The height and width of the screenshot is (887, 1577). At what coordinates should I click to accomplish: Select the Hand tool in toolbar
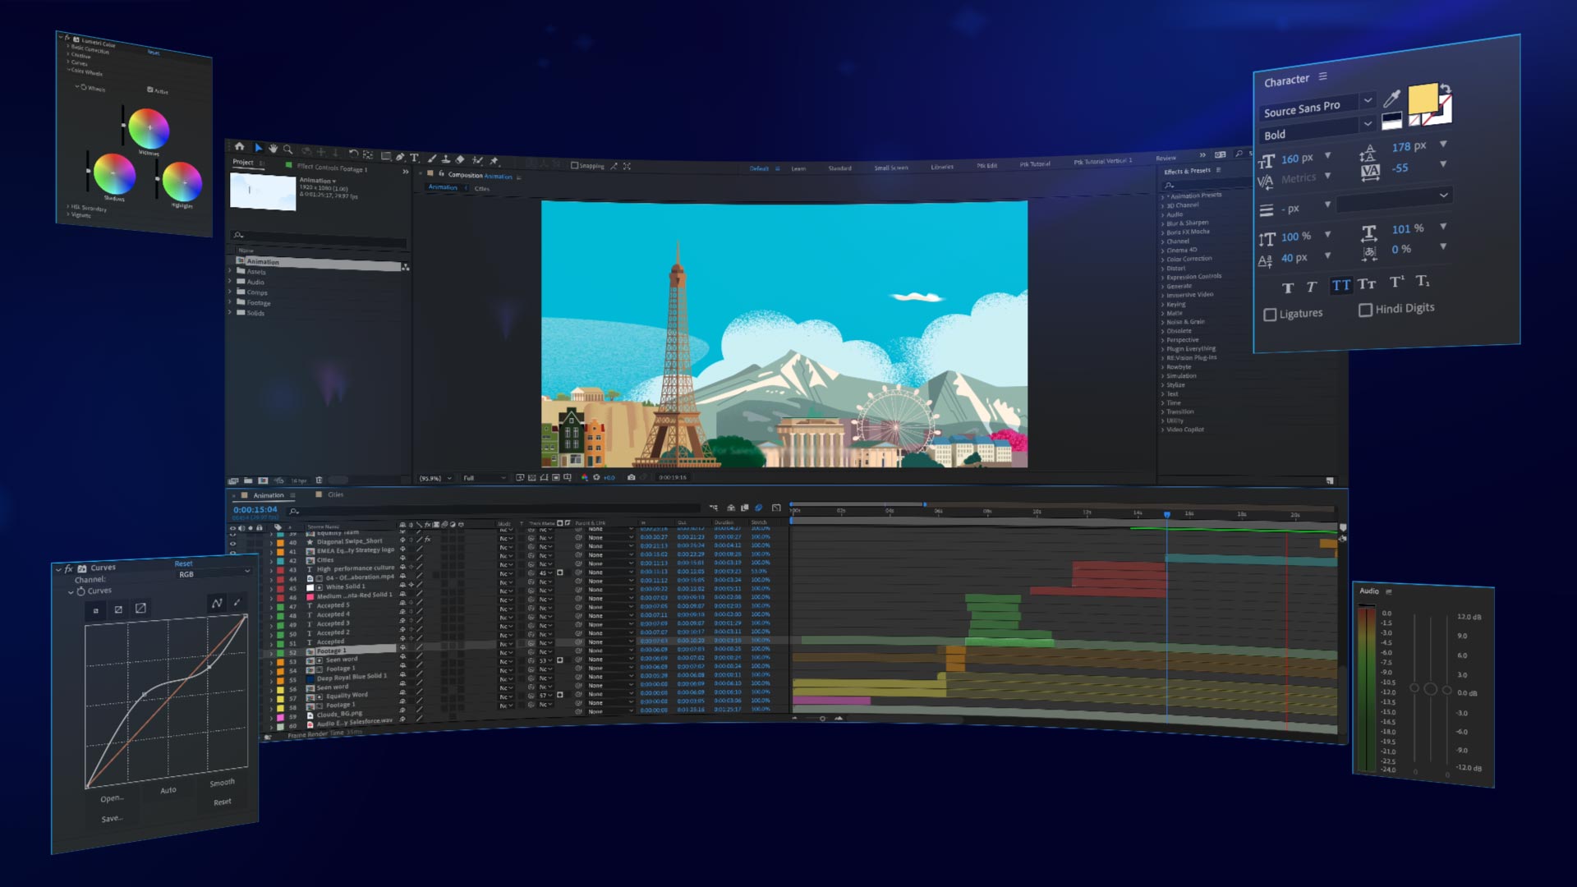(273, 149)
